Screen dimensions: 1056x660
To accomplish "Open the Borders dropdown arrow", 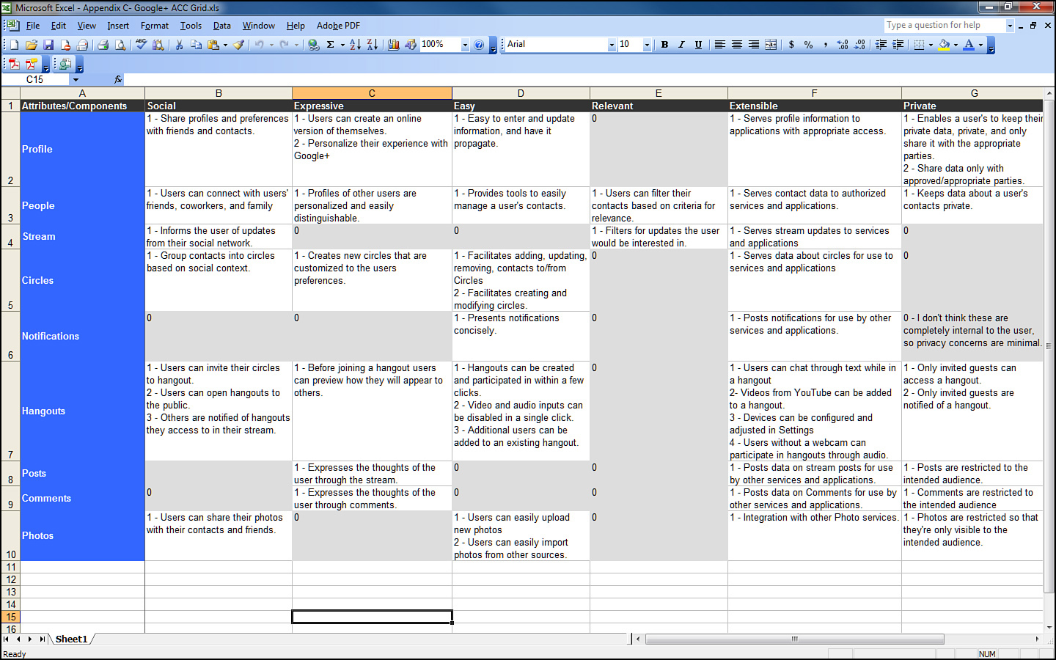I will tap(931, 45).
